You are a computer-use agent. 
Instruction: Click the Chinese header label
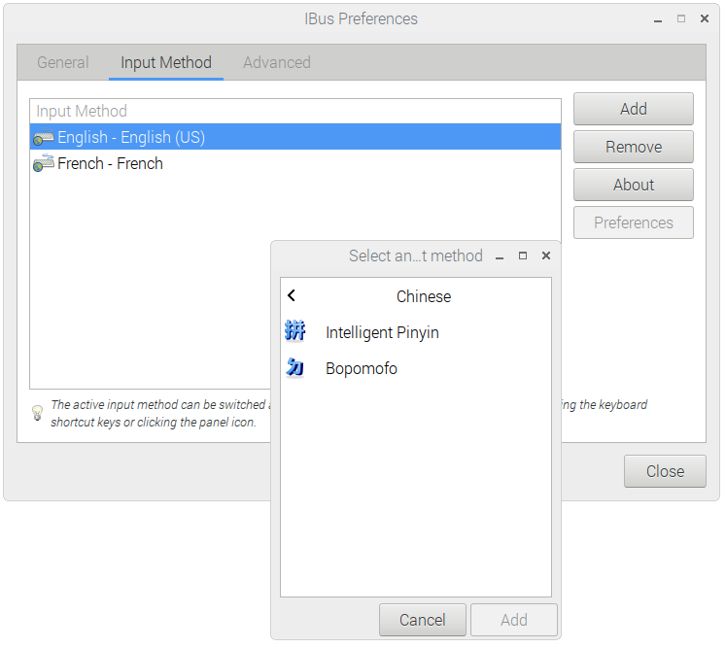(x=424, y=296)
